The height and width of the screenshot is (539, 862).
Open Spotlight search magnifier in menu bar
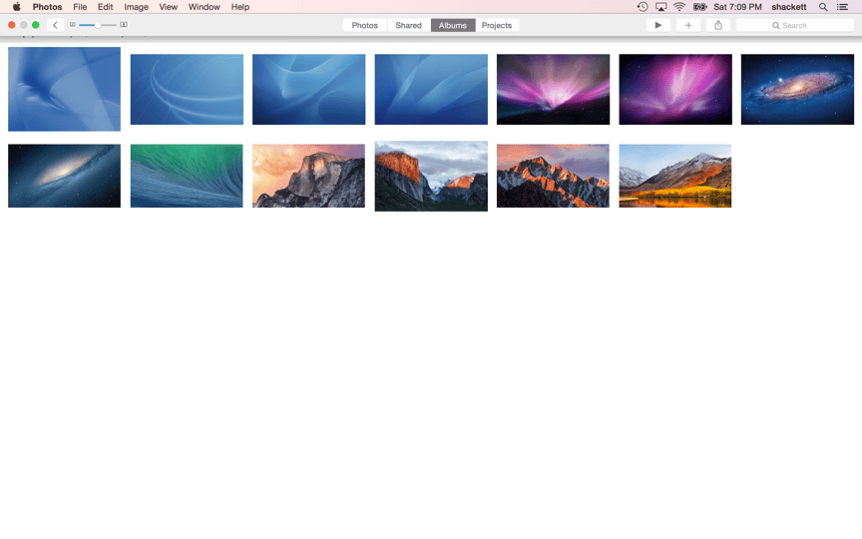pos(823,7)
